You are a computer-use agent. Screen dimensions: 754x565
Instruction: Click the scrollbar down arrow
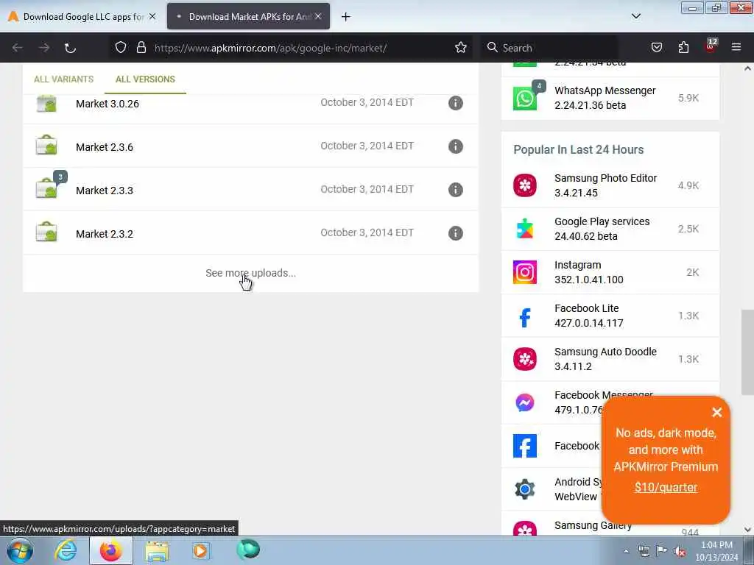747,530
